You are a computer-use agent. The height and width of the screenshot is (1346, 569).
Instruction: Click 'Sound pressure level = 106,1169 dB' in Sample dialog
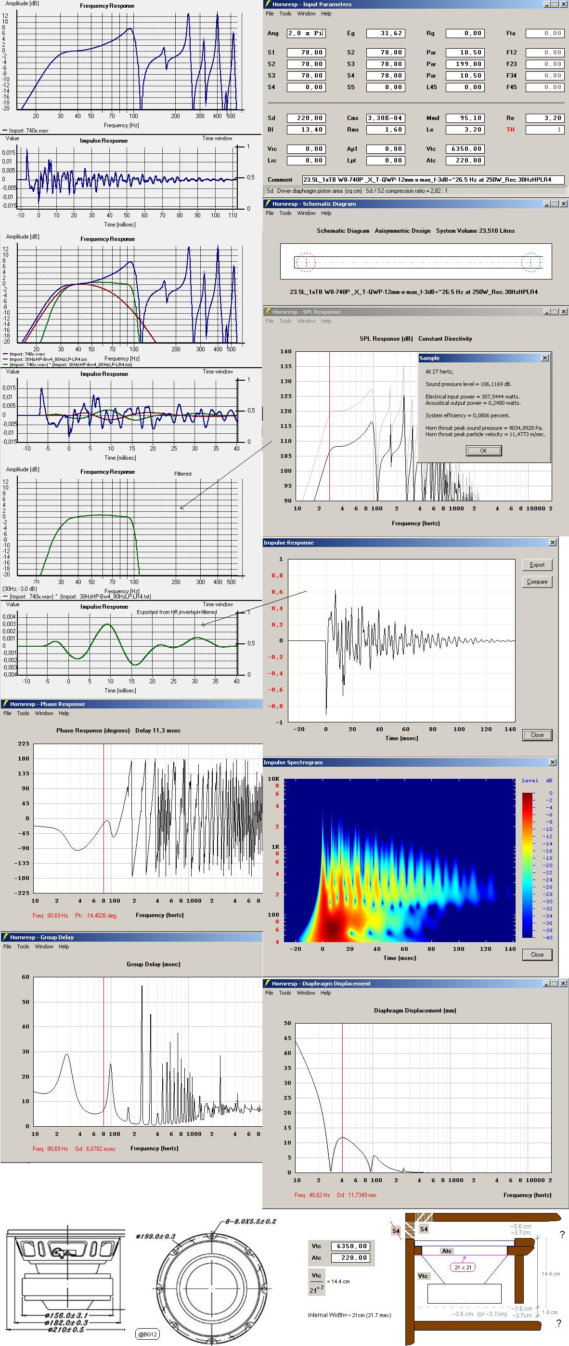468,384
